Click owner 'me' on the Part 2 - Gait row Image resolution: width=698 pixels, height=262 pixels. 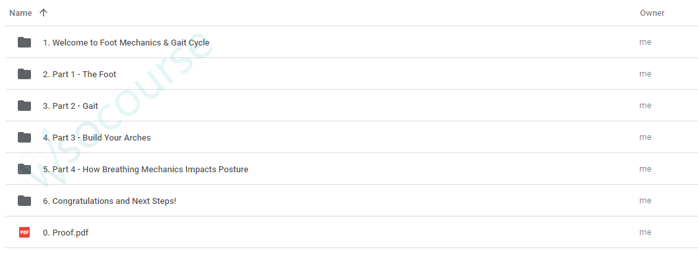pyautogui.click(x=645, y=106)
